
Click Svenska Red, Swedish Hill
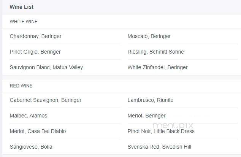(159, 147)
